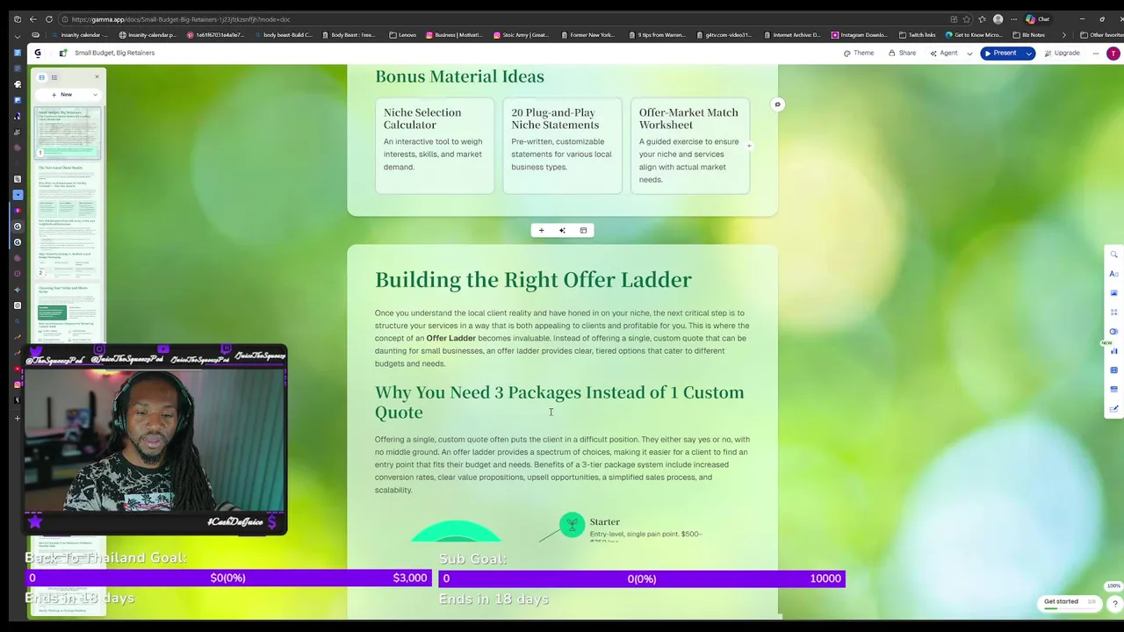Image resolution: width=1124 pixels, height=632 pixels.
Task: Open the browser split screen icon
Action: coord(954,19)
